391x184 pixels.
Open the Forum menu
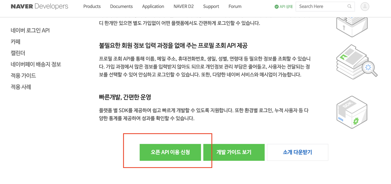pos(235,6)
